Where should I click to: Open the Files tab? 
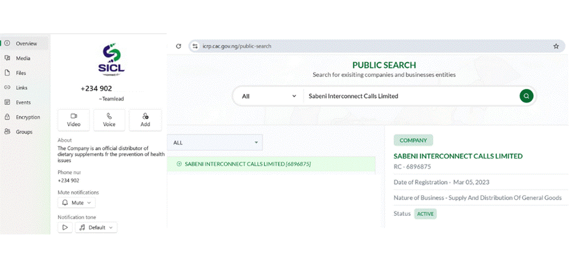click(x=21, y=73)
